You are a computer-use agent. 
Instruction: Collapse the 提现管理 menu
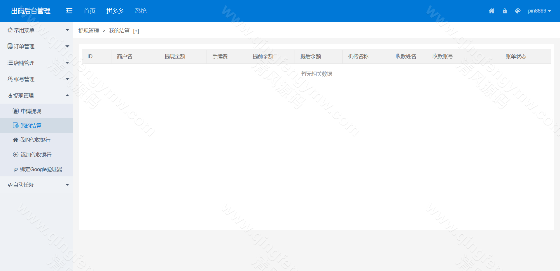(24, 95)
